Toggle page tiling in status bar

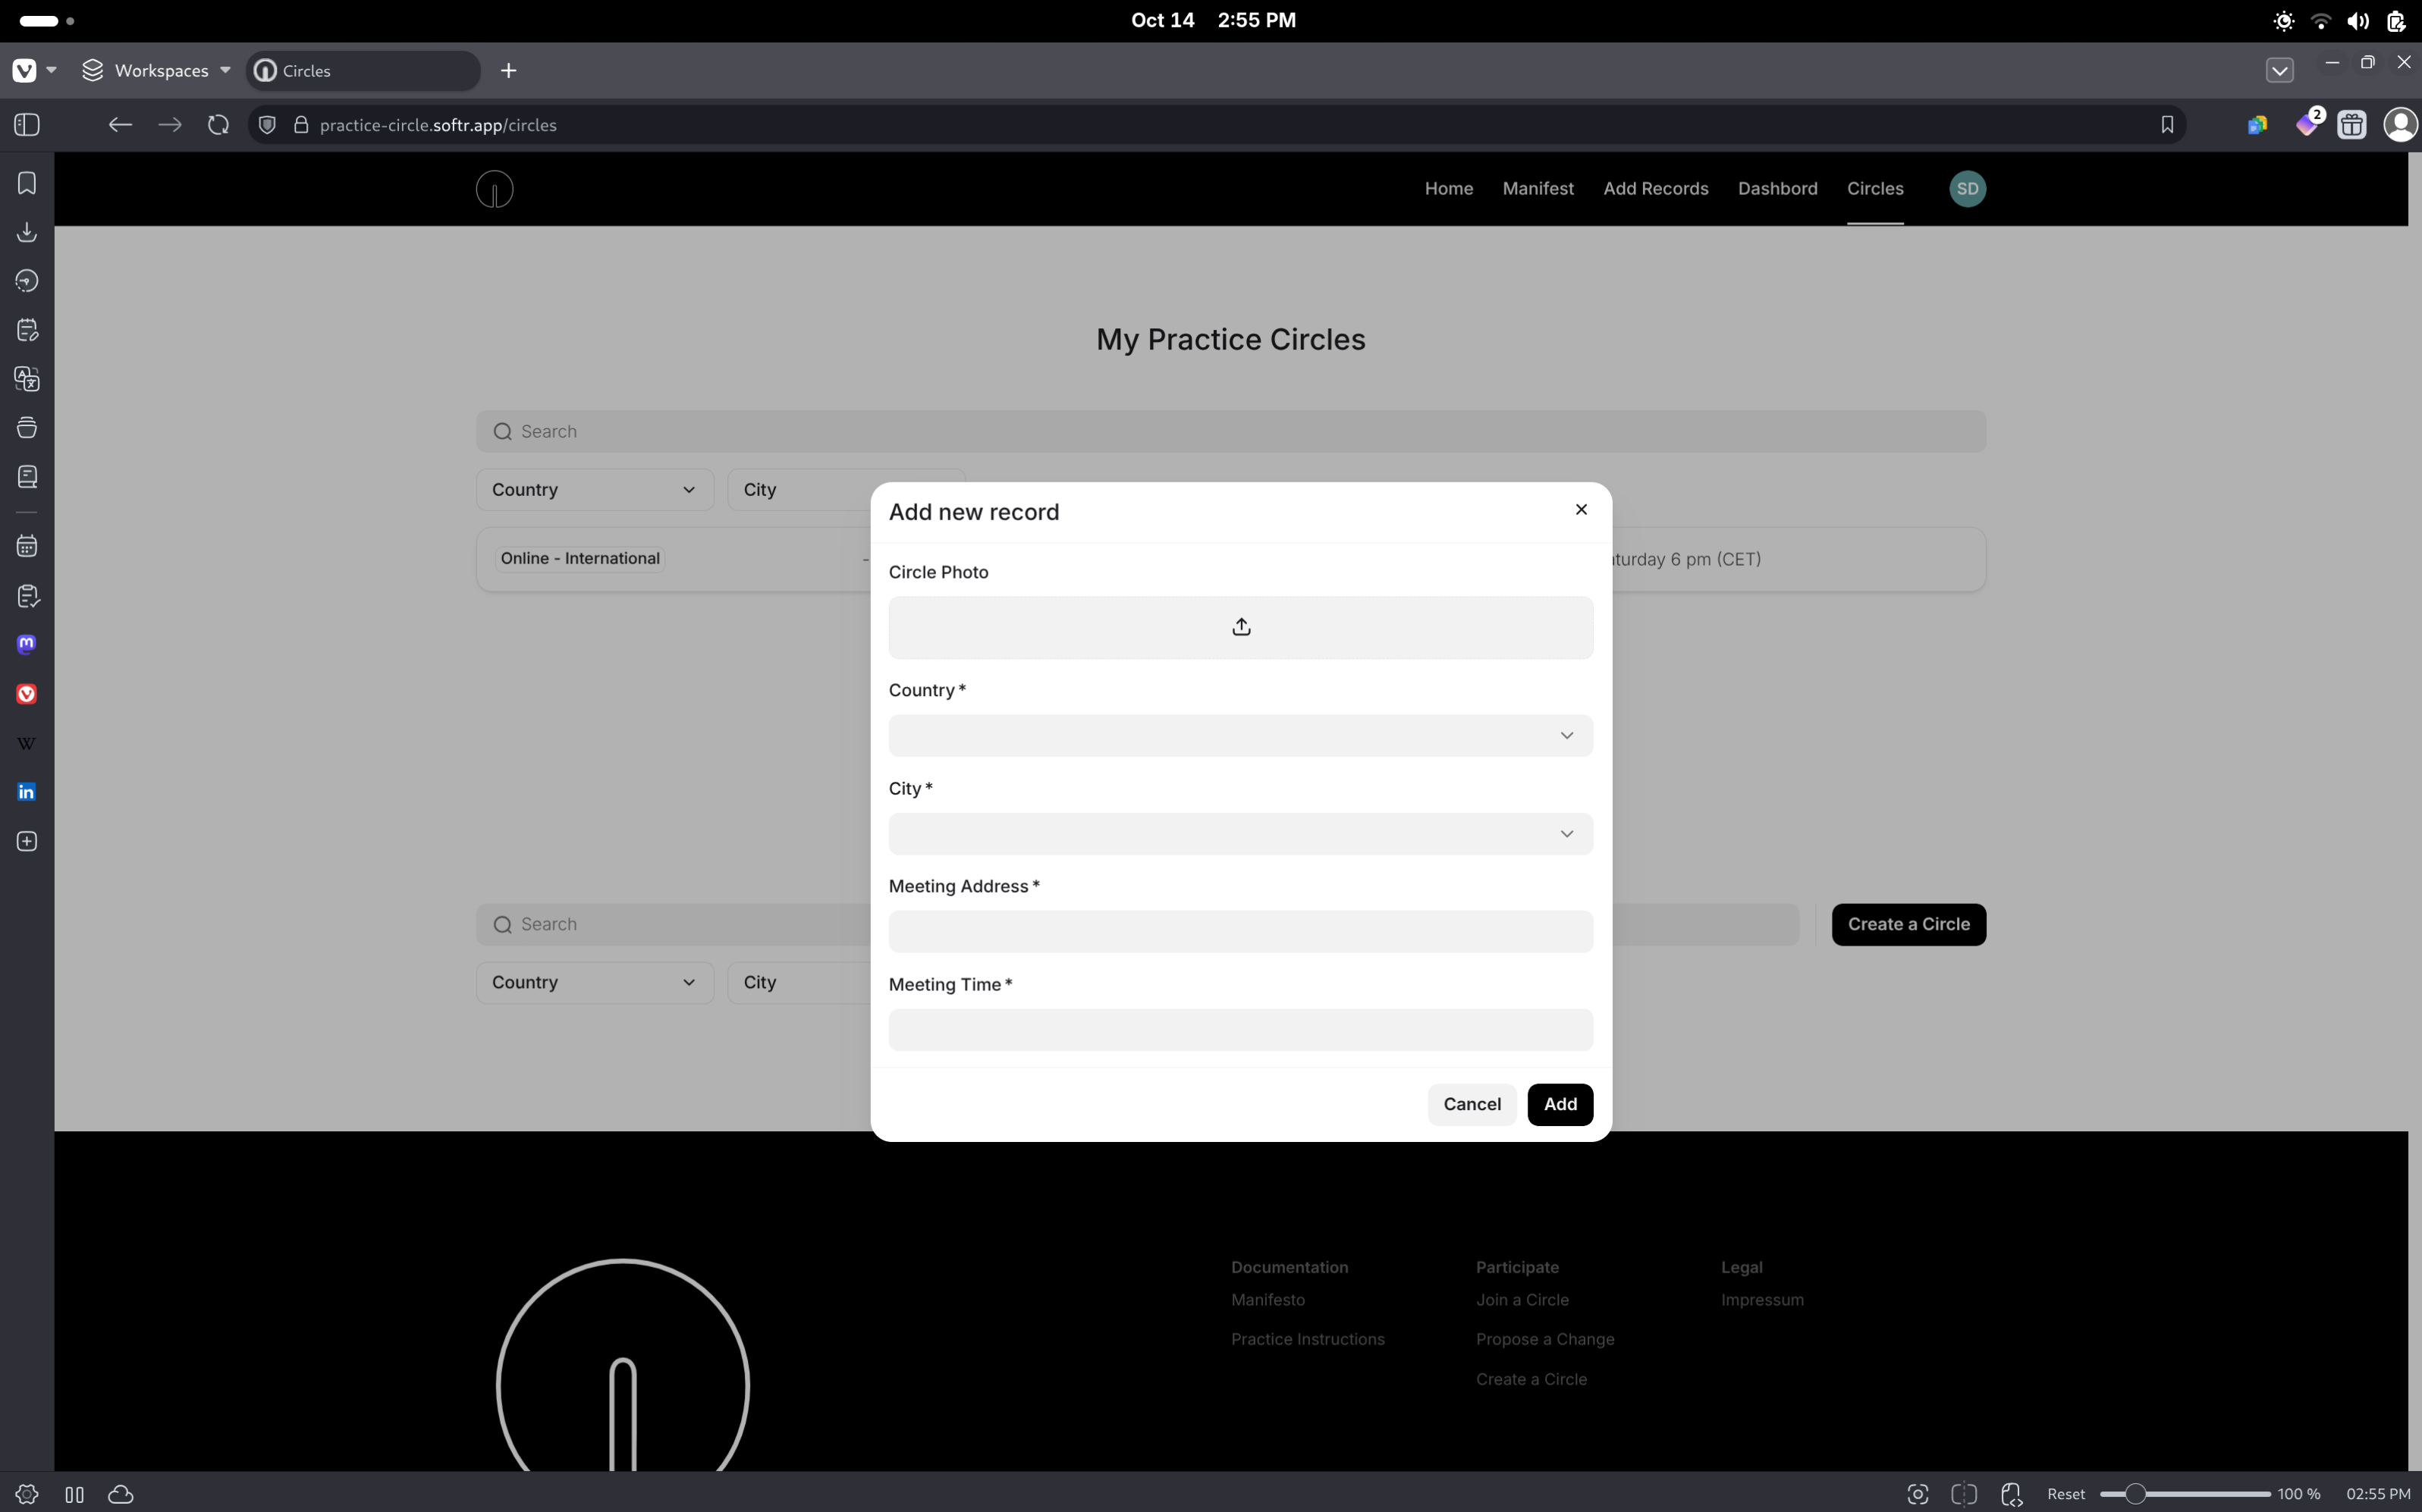point(1964,1494)
